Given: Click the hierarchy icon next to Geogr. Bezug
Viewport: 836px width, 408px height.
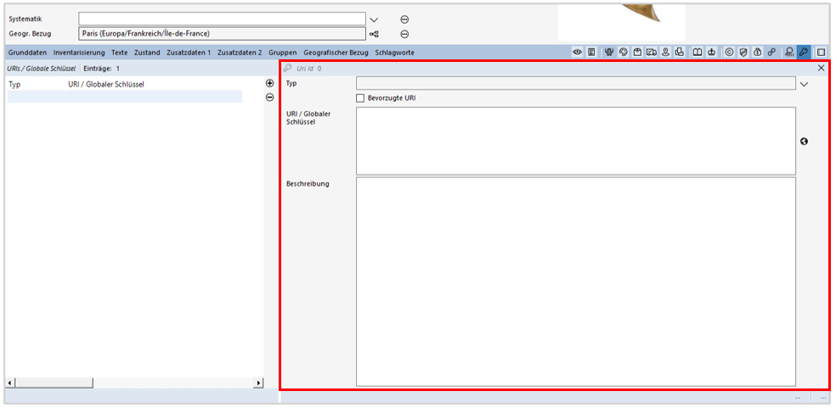Looking at the screenshot, I should 374,34.
